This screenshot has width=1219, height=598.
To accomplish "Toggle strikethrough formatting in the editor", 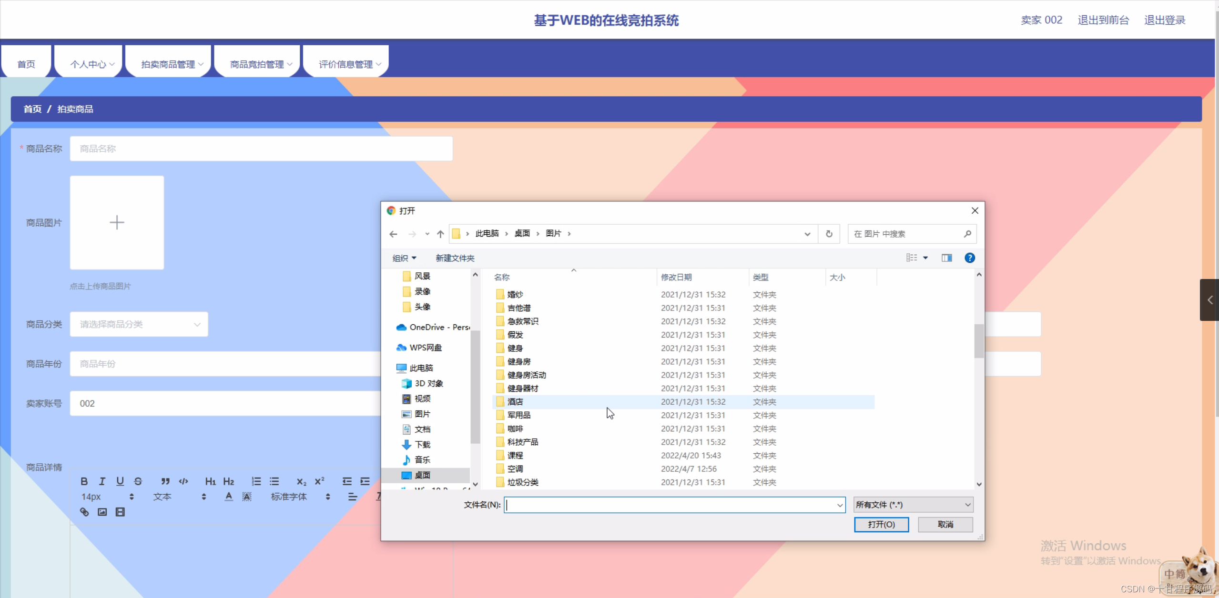I will [x=138, y=481].
